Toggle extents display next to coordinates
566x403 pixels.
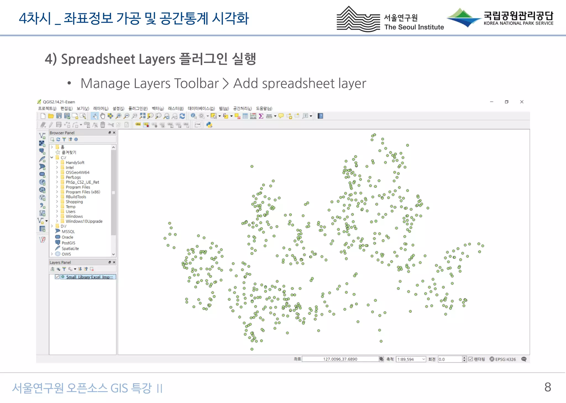click(x=381, y=359)
